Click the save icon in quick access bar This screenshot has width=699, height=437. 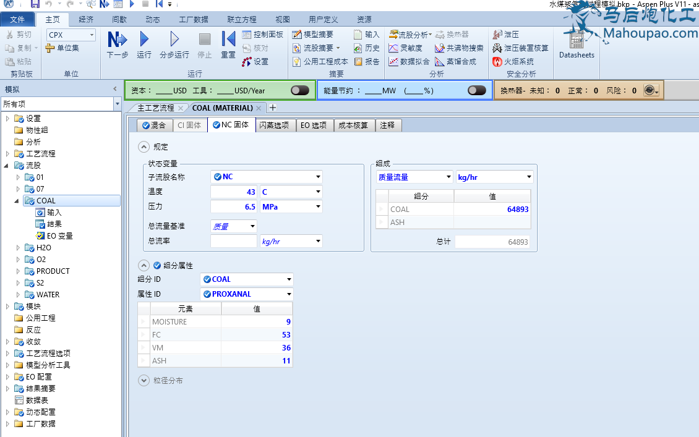pos(35,4)
